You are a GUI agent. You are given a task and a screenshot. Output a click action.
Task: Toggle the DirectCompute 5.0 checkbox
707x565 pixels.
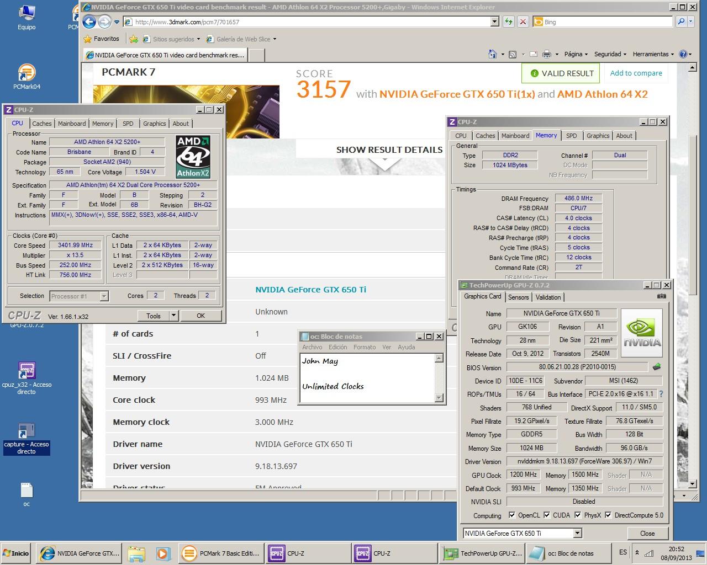[608, 515]
